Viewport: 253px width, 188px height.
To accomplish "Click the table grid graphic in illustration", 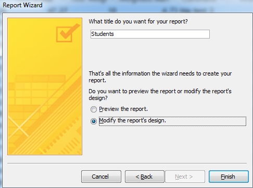I will click(x=37, y=90).
